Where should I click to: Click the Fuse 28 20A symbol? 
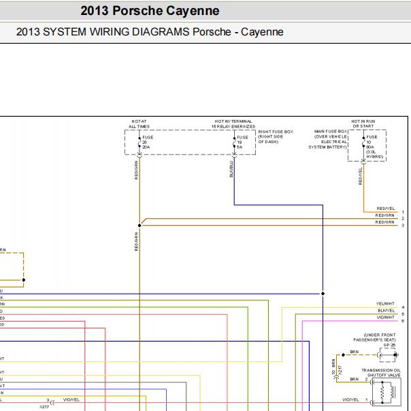click(x=139, y=142)
